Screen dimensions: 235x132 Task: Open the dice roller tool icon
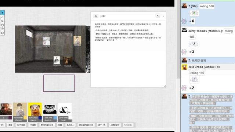coord(2,29)
